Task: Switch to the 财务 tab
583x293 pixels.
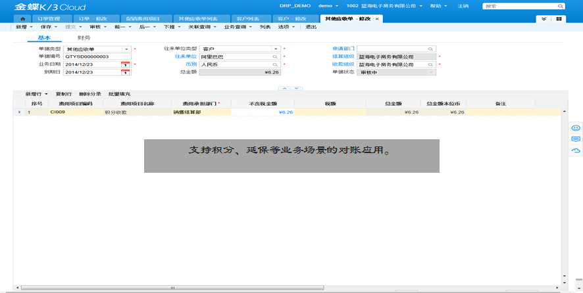Action: (x=84, y=38)
